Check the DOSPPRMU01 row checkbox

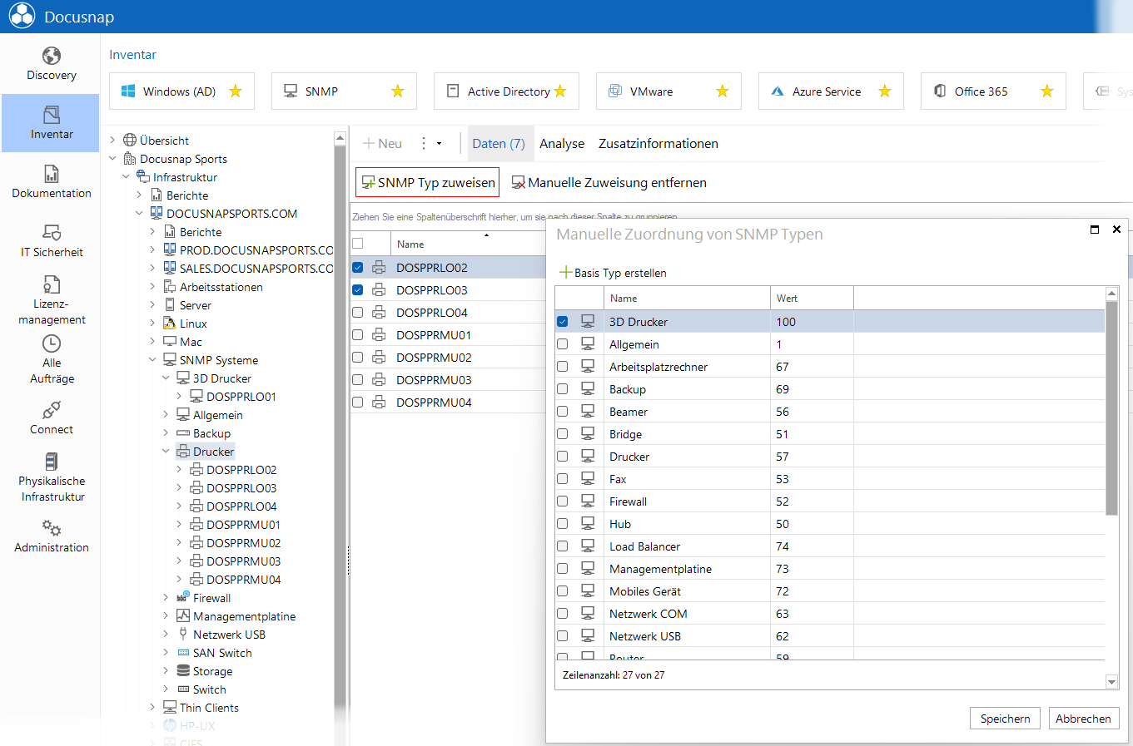[358, 335]
